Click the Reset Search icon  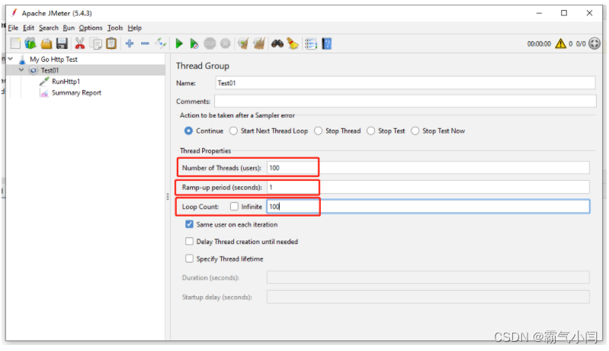pos(293,43)
